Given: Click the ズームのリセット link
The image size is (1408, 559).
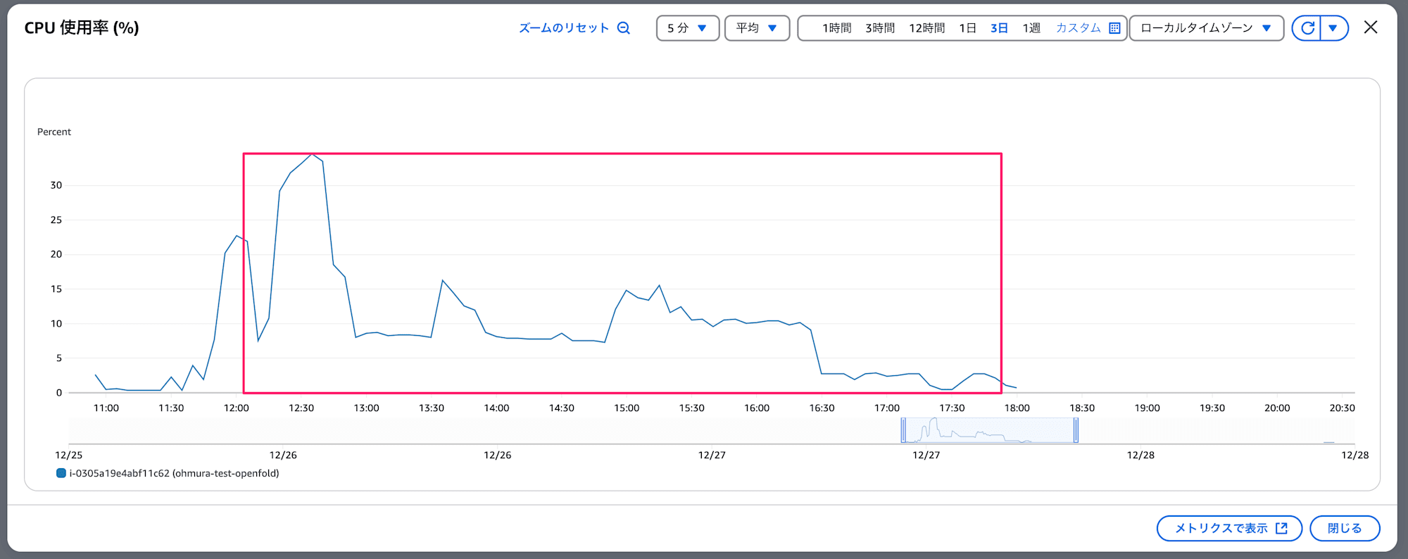Looking at the screenshot, I should tap(564, 28).
